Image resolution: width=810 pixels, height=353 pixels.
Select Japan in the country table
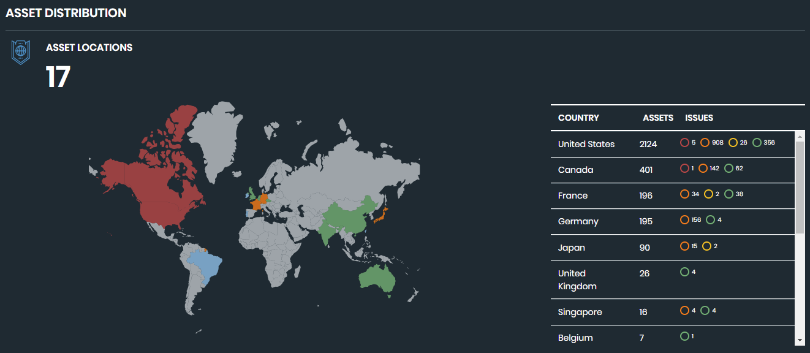click(x=572, y=247)
